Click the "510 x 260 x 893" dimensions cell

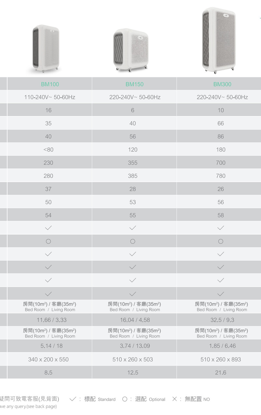pos(221,360)
